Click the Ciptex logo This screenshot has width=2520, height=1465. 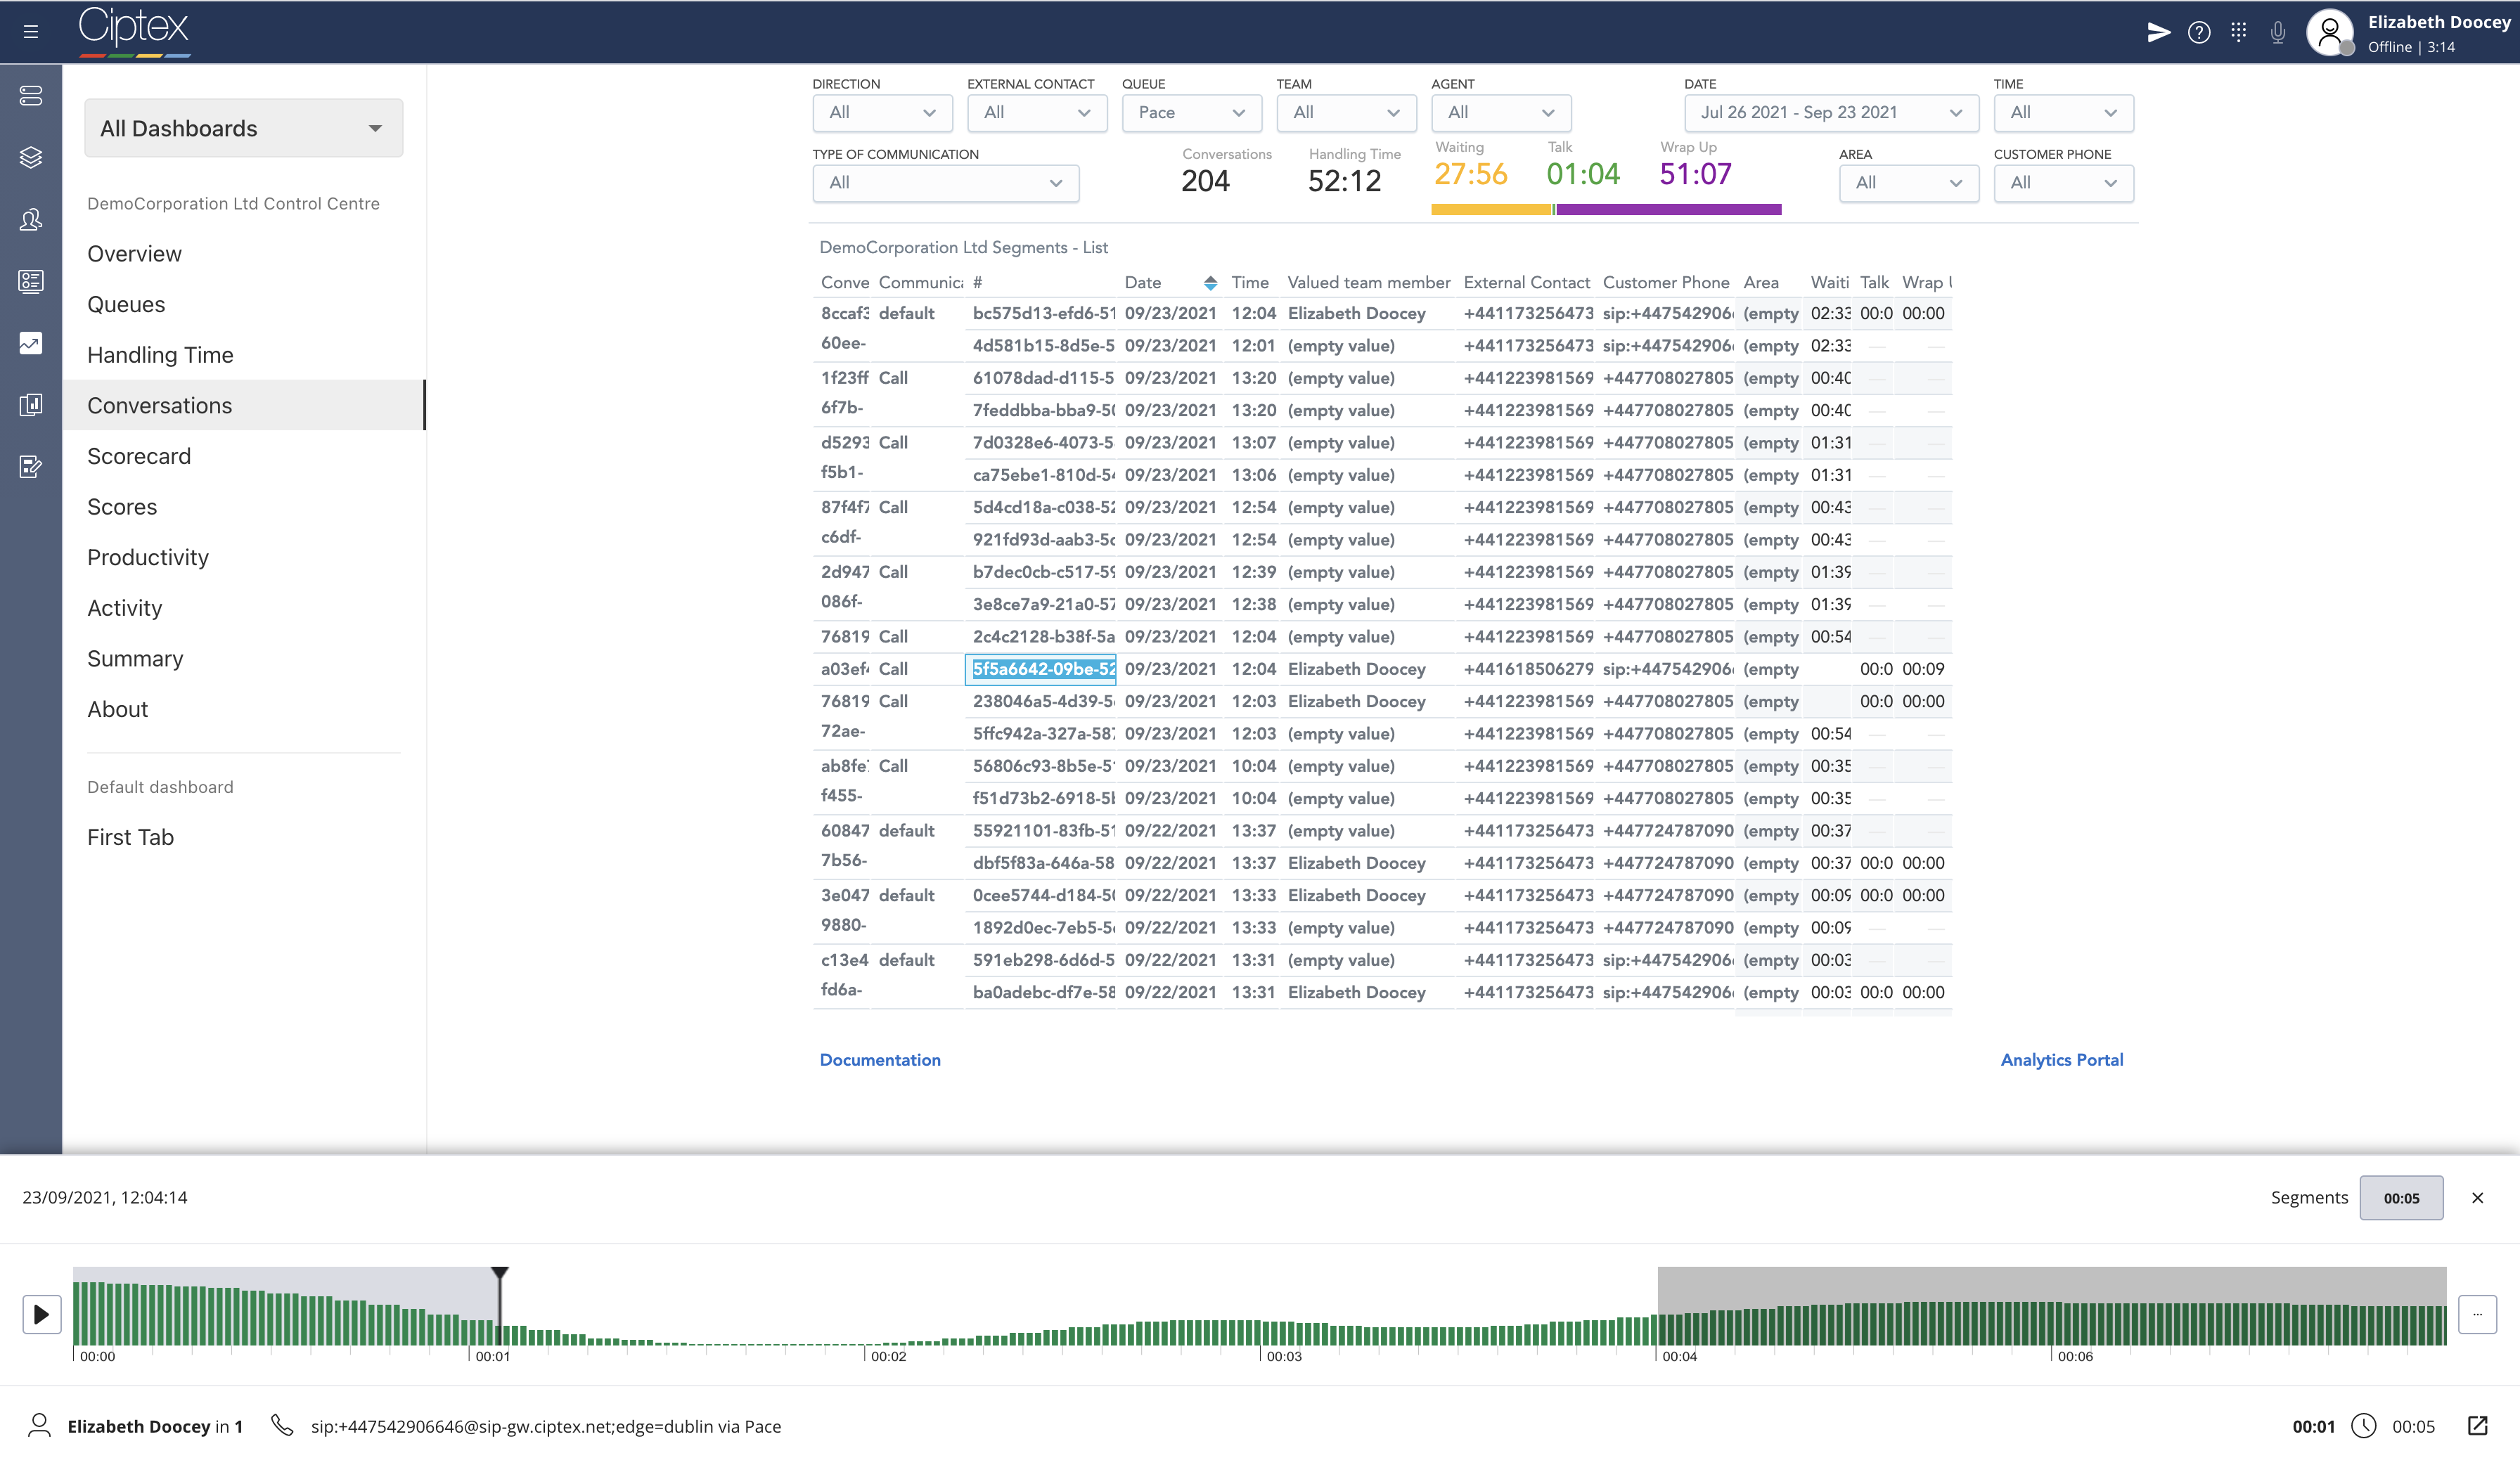pos(134,31)
